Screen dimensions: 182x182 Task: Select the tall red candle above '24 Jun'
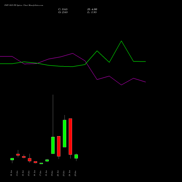pos(70,136)
